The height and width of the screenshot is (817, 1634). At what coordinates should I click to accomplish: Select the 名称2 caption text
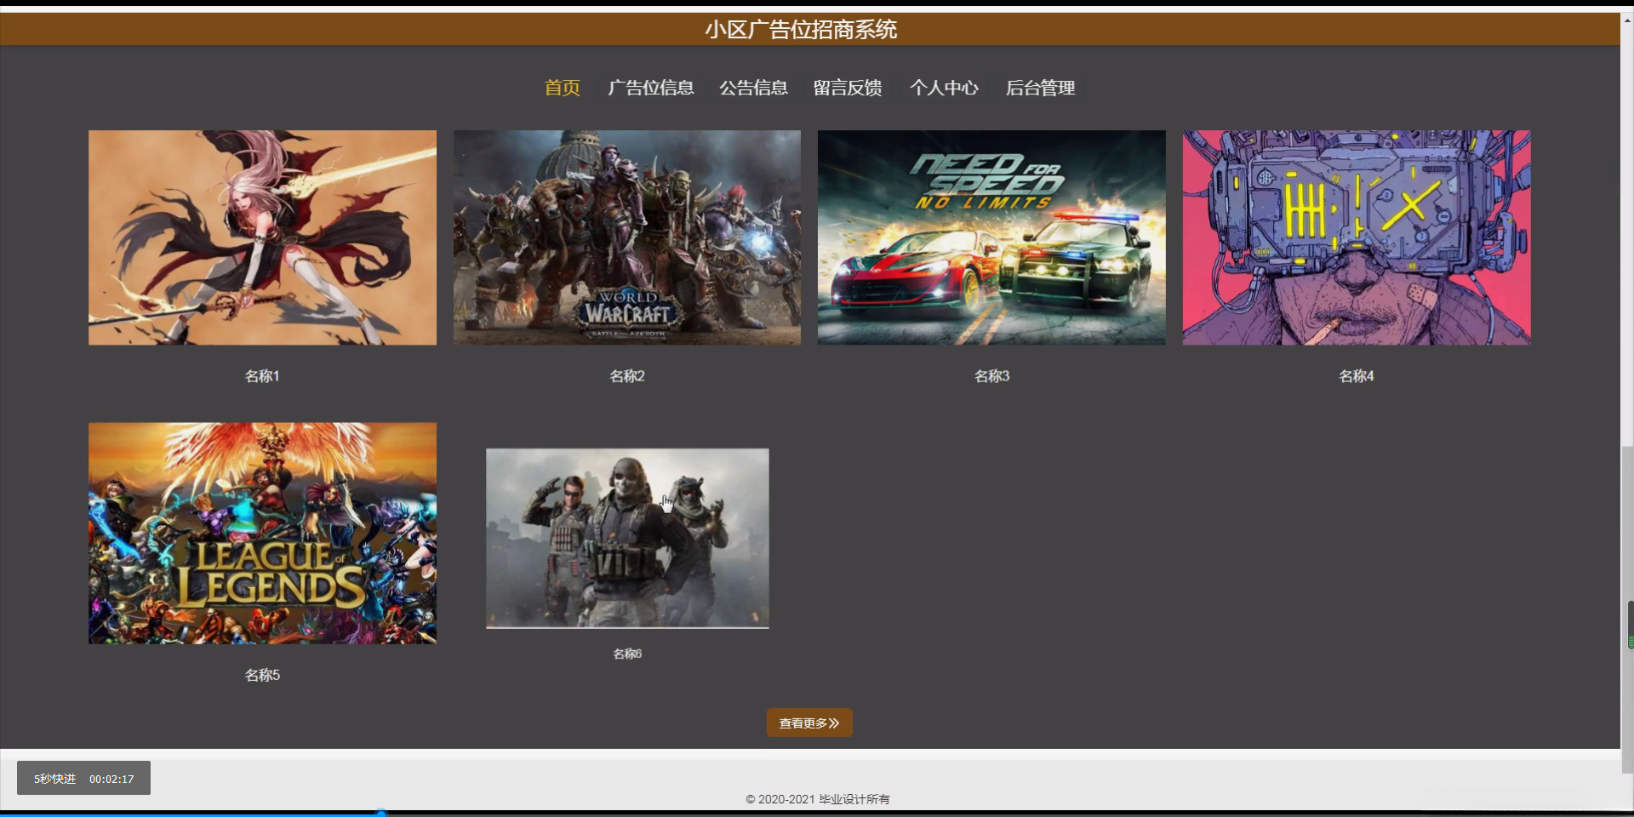pyautogui.click(x=627, y=376)
